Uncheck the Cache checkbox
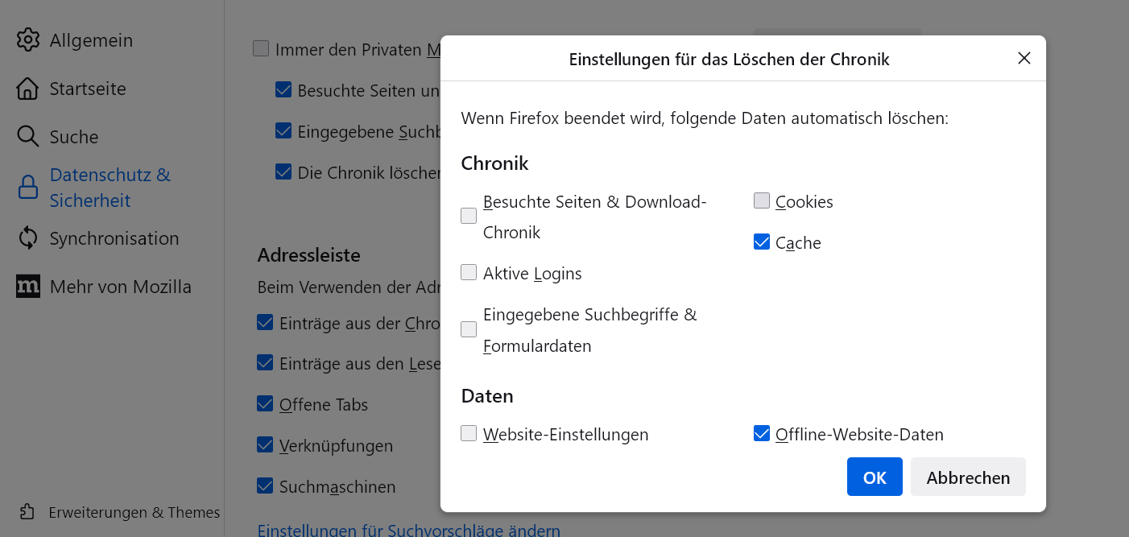Viewport: 1129px width, 537px height. pyautogui.click(x=762, y=242)
